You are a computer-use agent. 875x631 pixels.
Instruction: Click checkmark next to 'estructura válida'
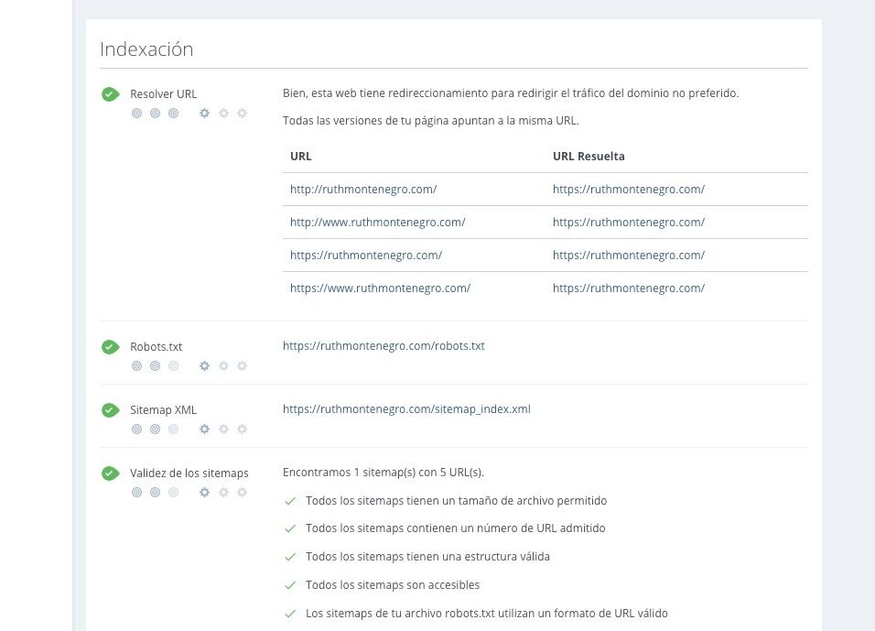[290, 557]
